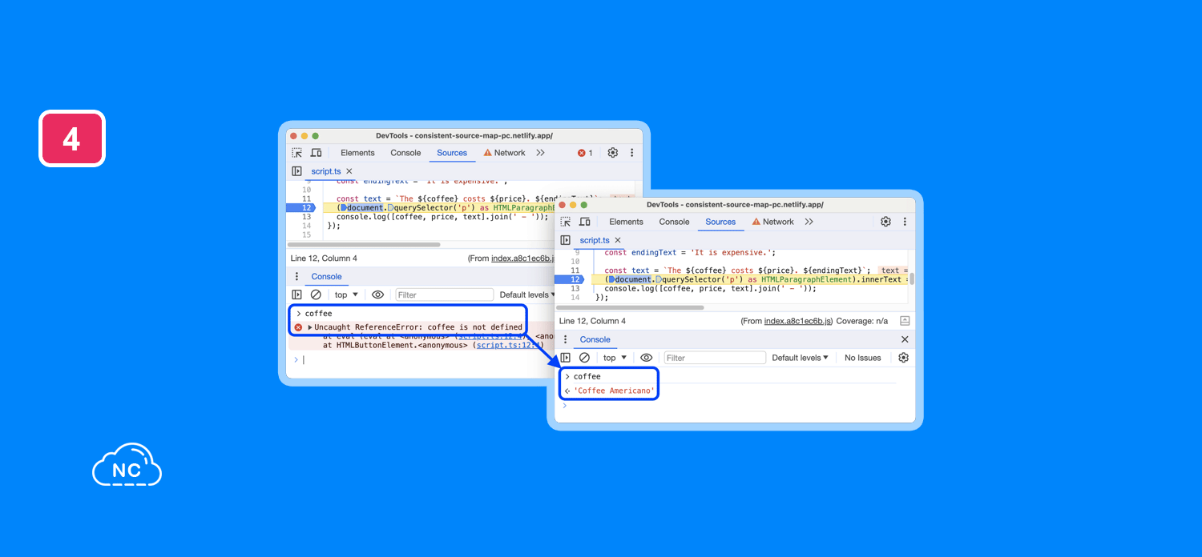The image size is (1202, 557).
Task: Toggle navigator sidebar icon beside script.ts in right window
Action: coord(566,240)
